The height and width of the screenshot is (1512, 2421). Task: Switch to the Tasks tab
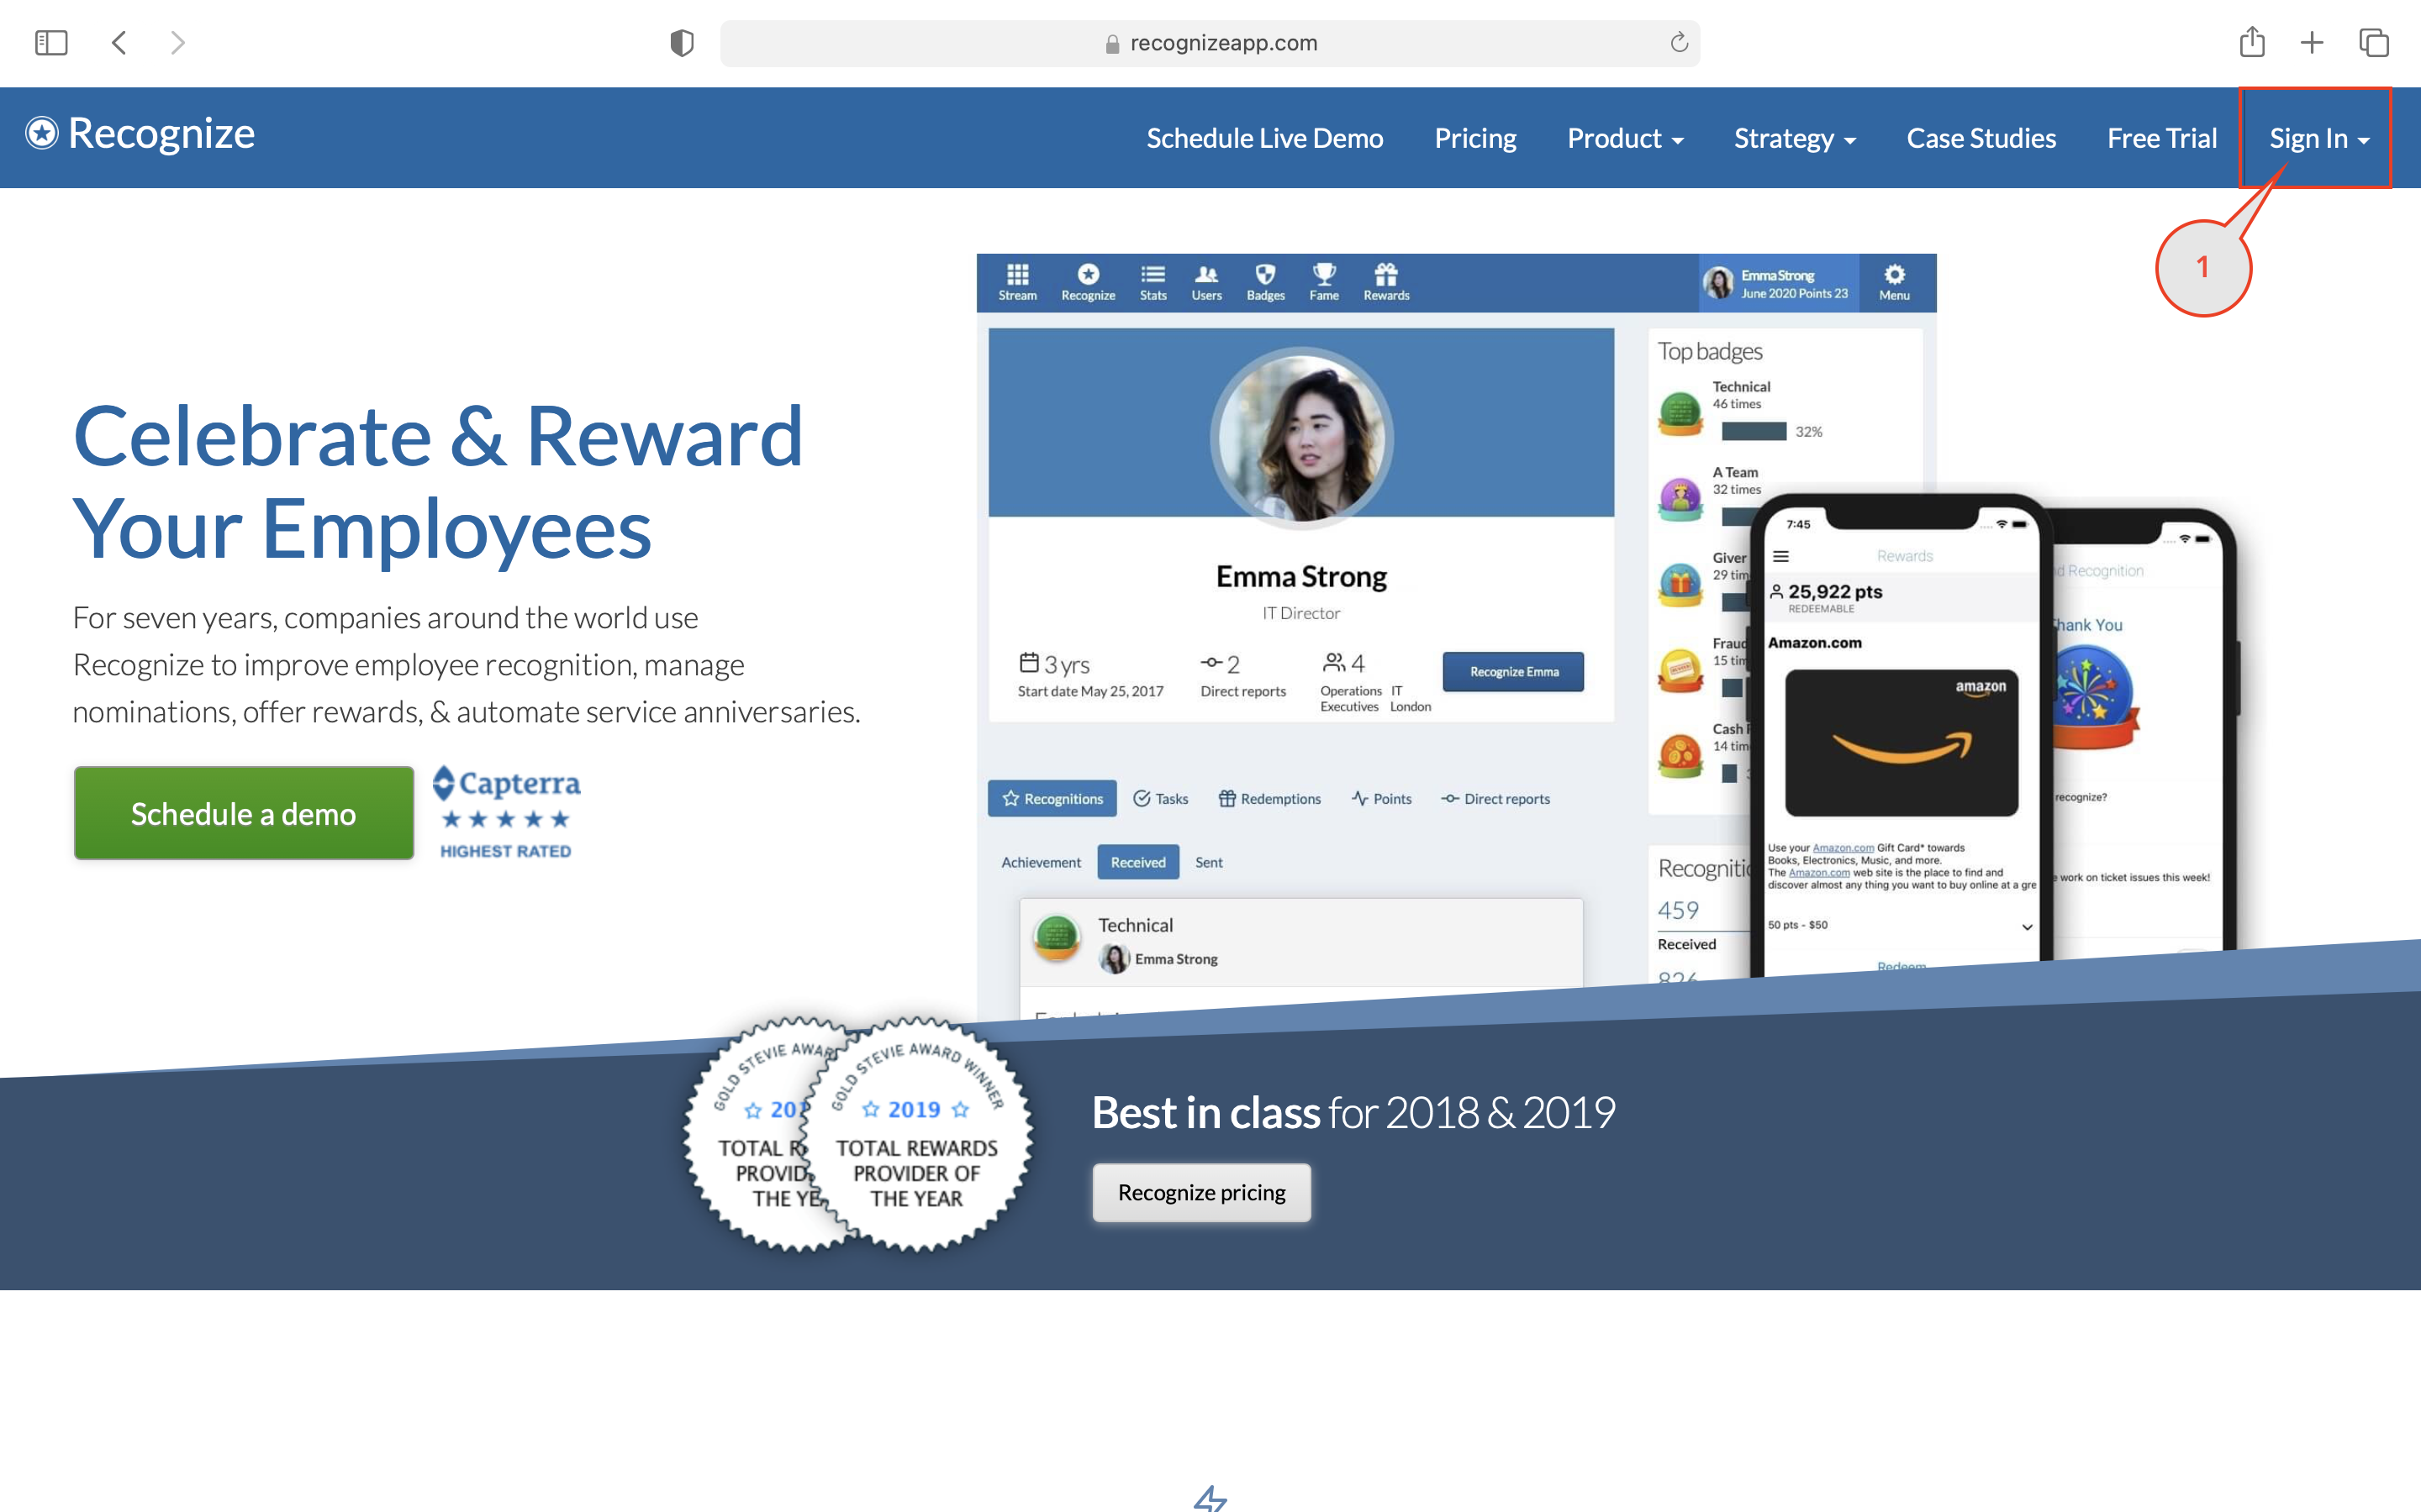[1160, 798]
